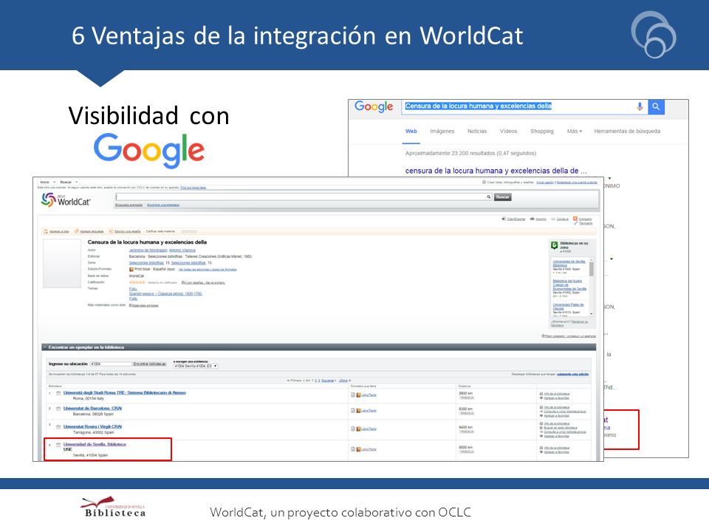Click the 'Agregar a lista' icon
This screenshot has width=709, height=532.
tap(46, 231)
